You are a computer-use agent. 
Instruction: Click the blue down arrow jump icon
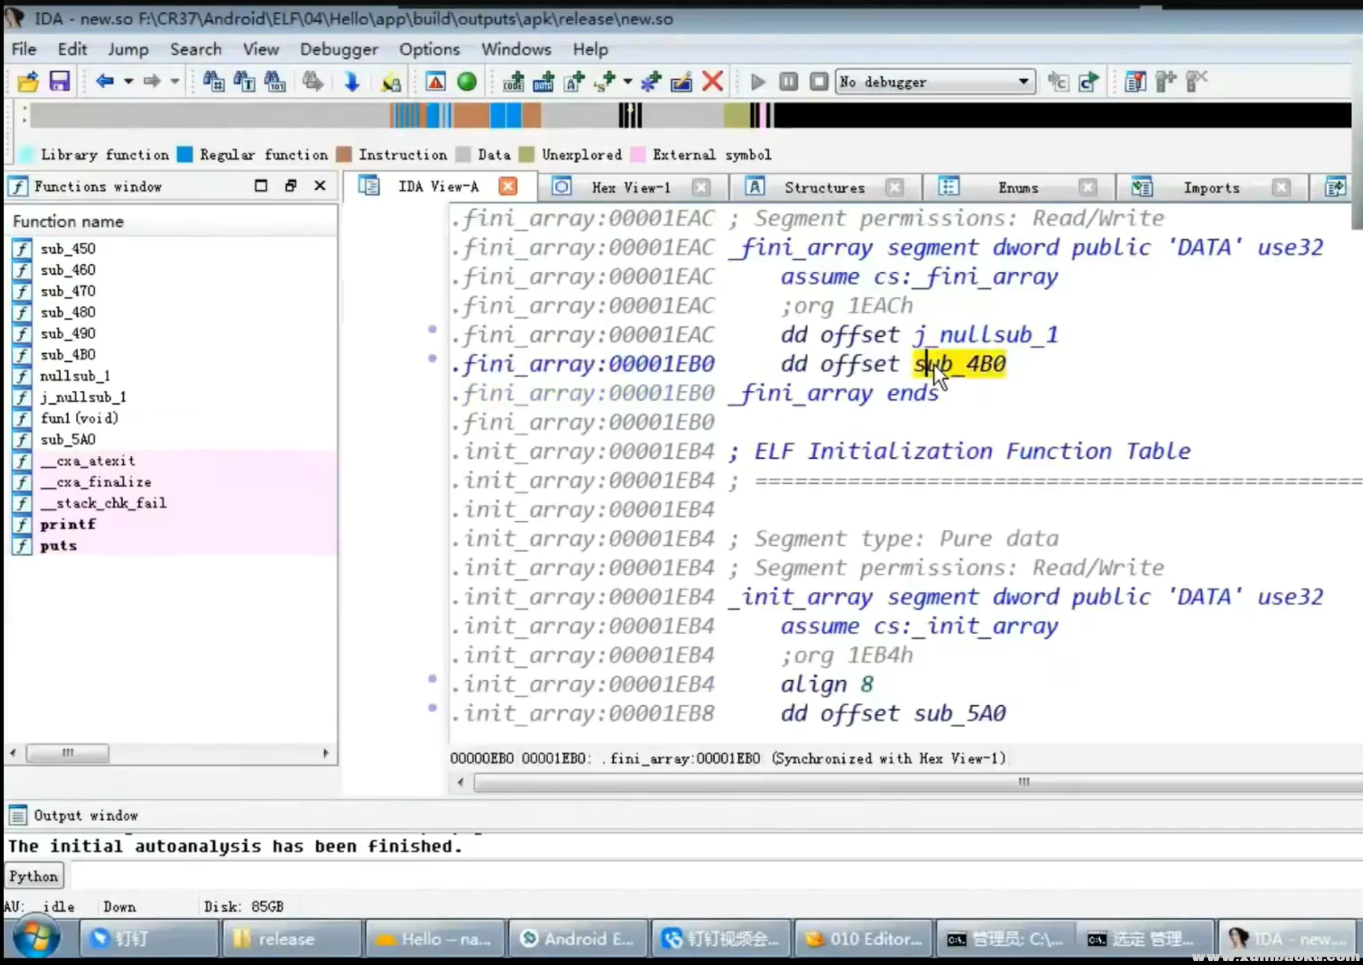(x=351, y=82)
